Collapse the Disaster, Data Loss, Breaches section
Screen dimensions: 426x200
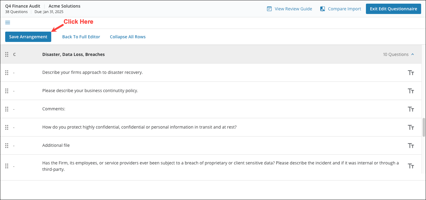[413, 54]
